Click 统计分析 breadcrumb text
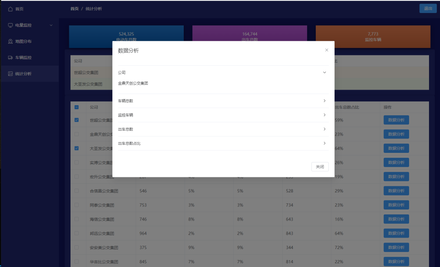Viewport: 440px width, 267px height. point(94,9)
